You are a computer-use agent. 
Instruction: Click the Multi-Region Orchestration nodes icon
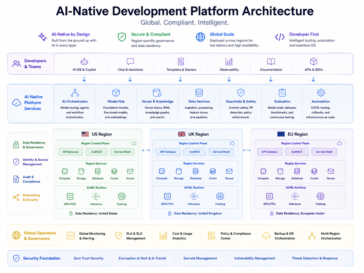[x=312, y=236]
